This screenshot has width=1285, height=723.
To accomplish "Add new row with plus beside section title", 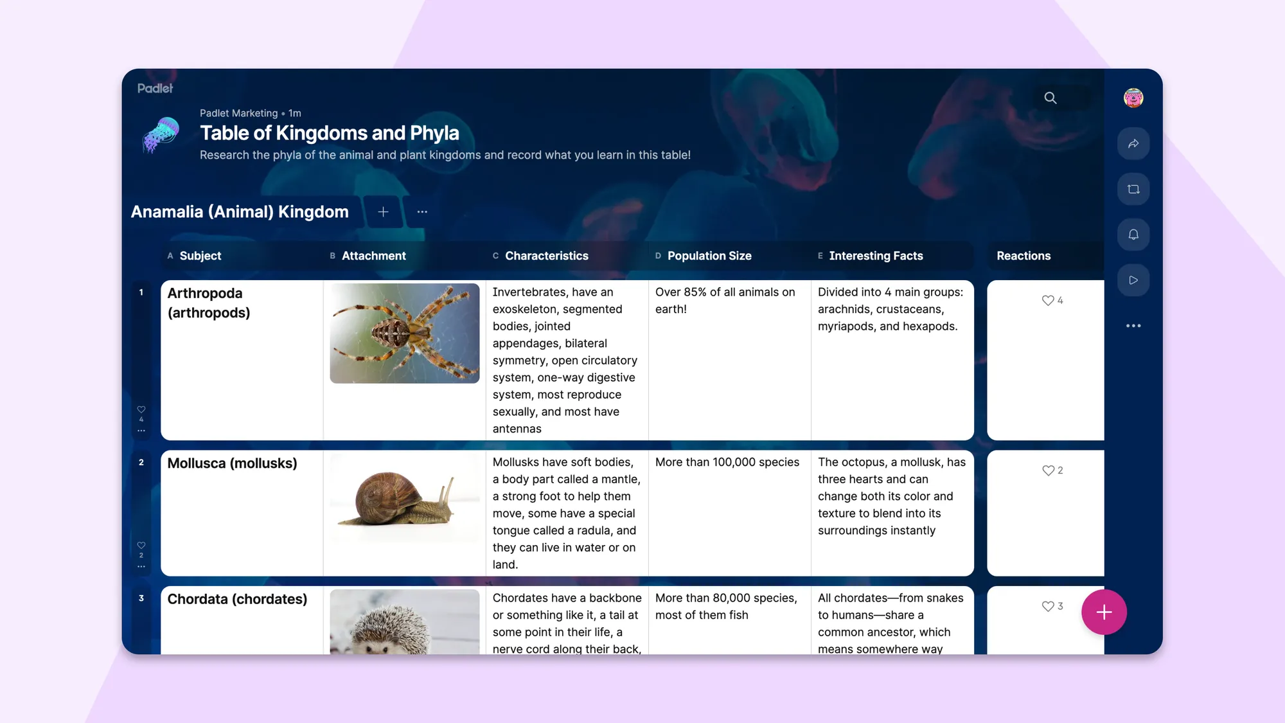I will click(x=383, y=211).
